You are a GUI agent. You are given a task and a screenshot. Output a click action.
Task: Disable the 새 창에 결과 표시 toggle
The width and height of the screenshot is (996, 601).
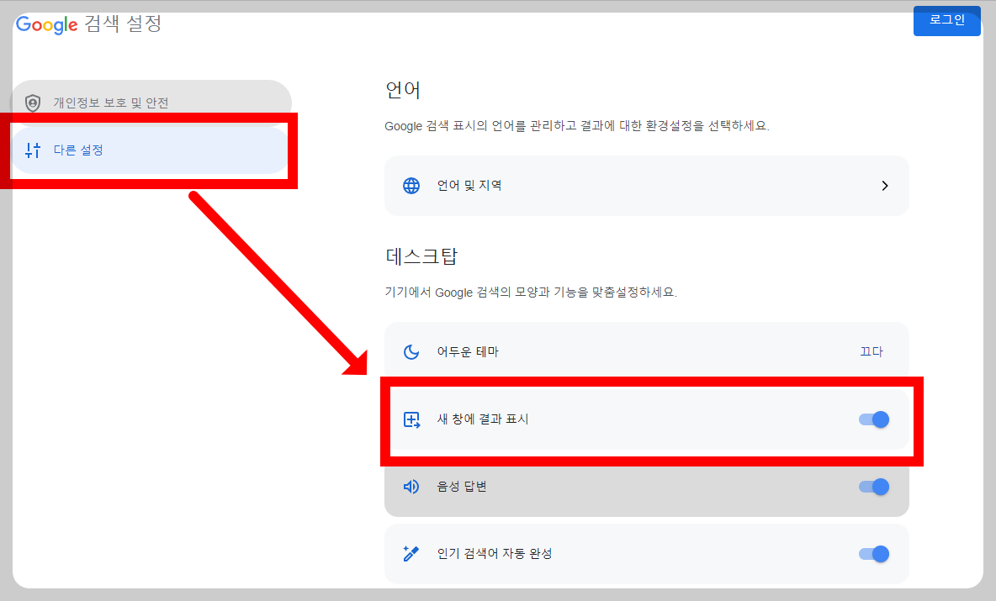(875, 419)
